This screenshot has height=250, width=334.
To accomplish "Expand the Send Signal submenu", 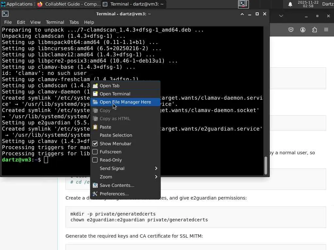I will [x=126, y=168].
